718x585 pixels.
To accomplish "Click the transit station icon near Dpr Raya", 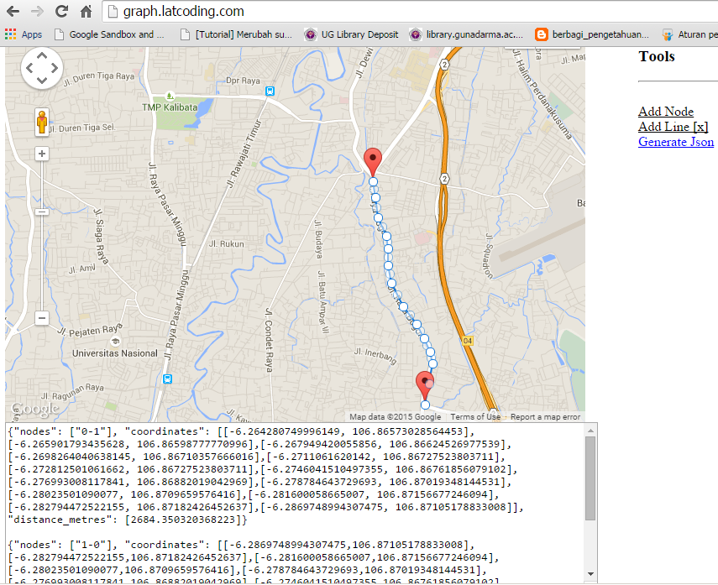I will point(270,91).
